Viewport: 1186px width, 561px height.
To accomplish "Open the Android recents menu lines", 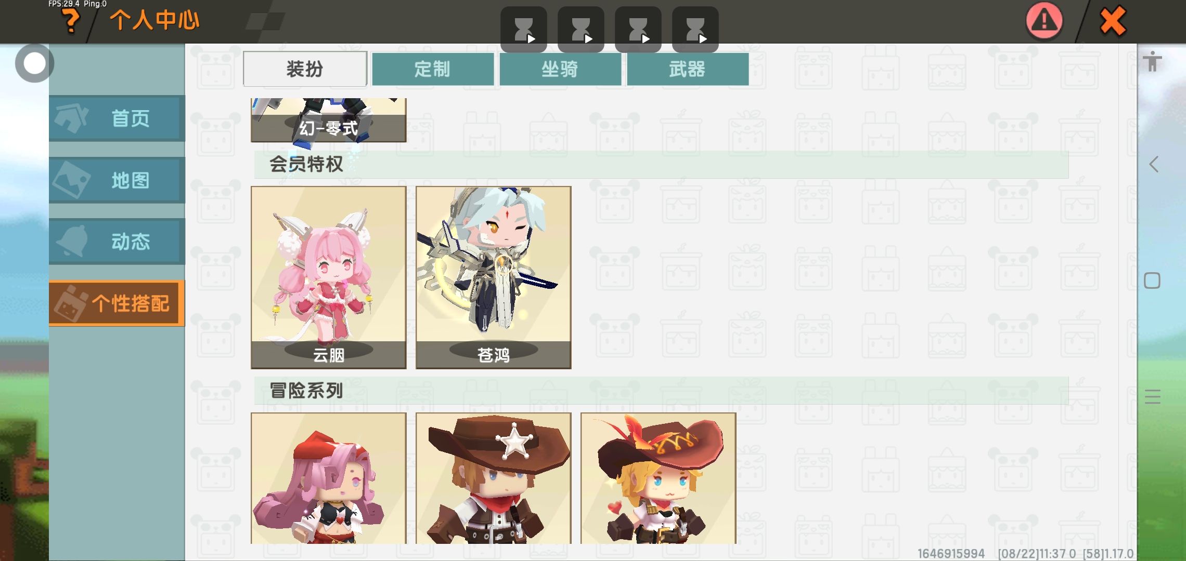I will coord(1153,397).
